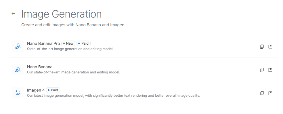Open the Imagen 4 documentation panel icon
Viewport: 283px width, 114px height.
(x=270, y=93)
